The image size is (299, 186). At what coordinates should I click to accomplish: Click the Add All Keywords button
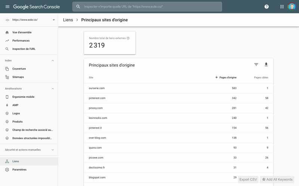tap(277, 179)
